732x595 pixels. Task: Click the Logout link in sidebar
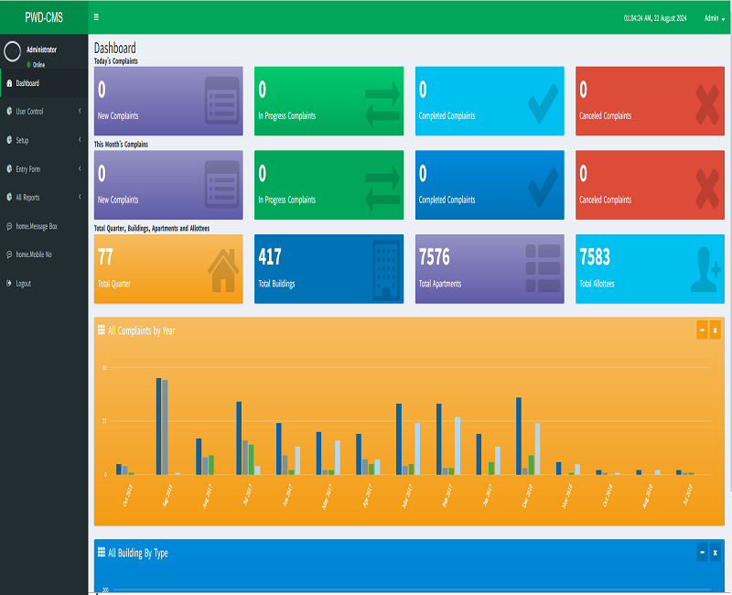pos(23,284)
